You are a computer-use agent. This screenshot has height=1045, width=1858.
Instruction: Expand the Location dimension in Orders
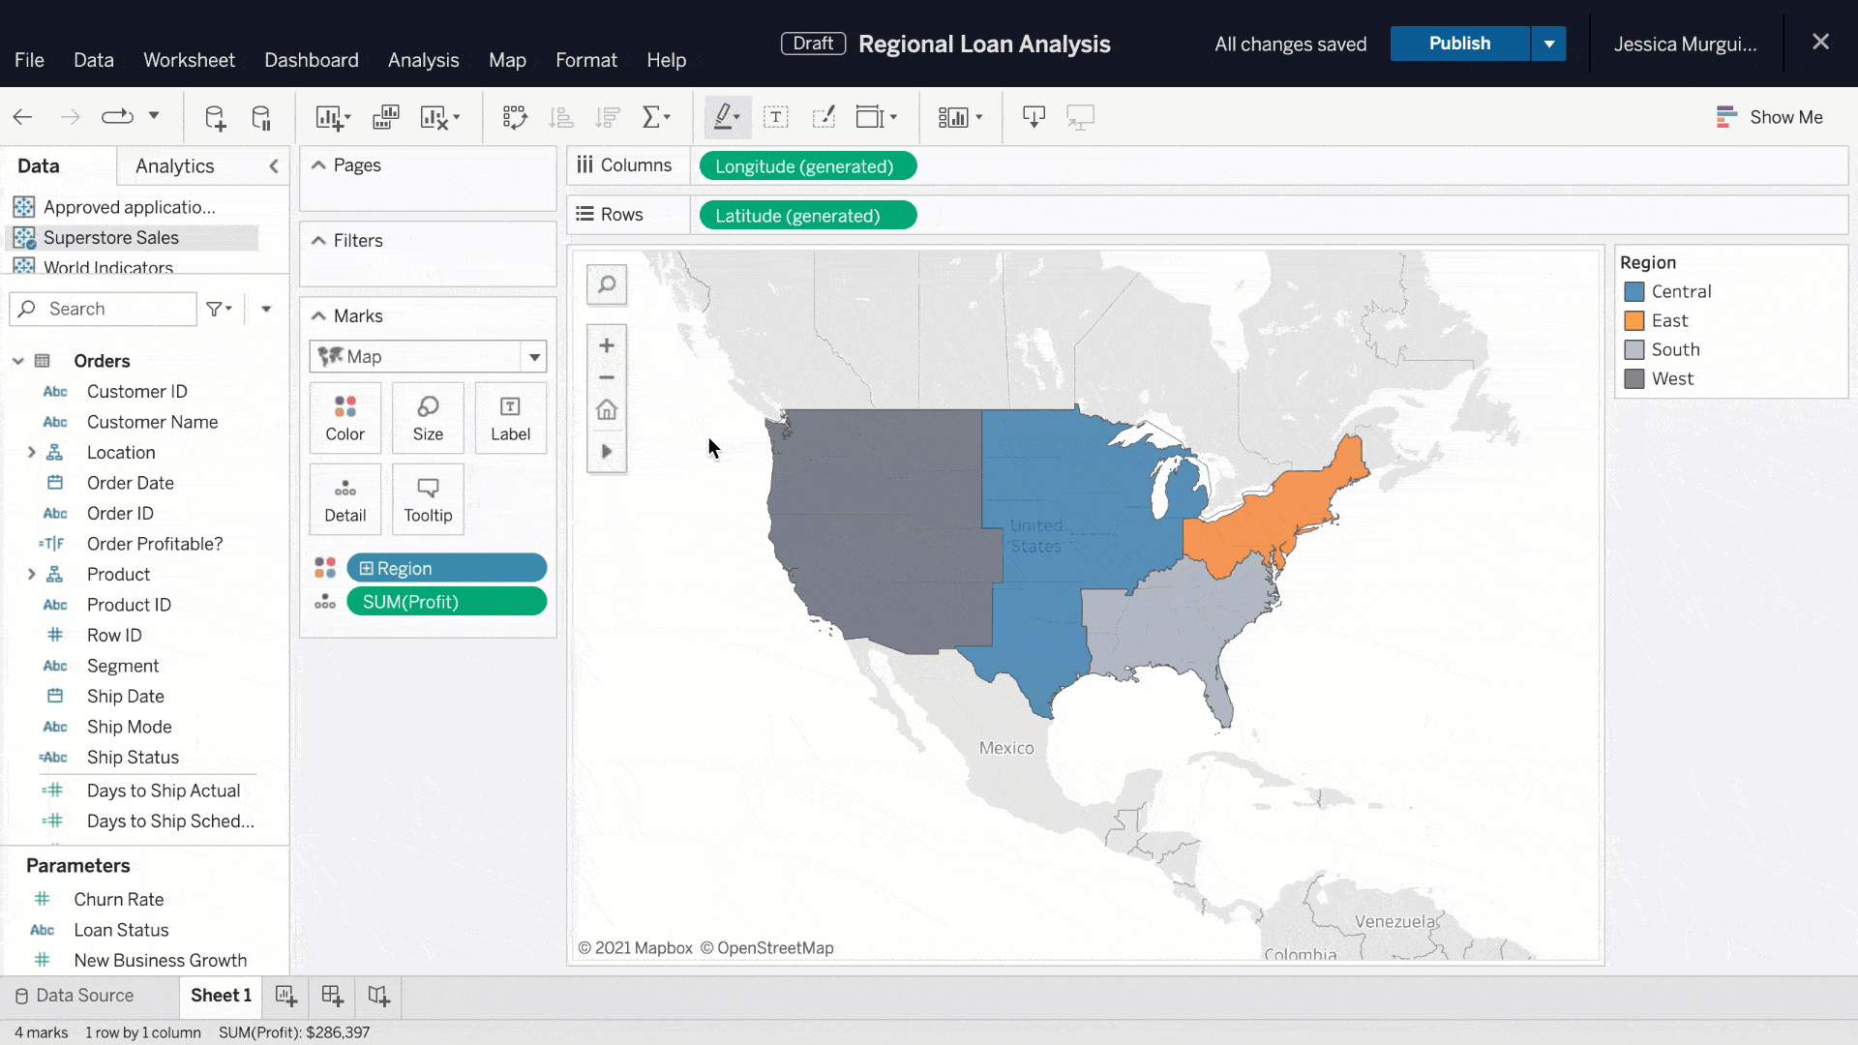[32, 452]
